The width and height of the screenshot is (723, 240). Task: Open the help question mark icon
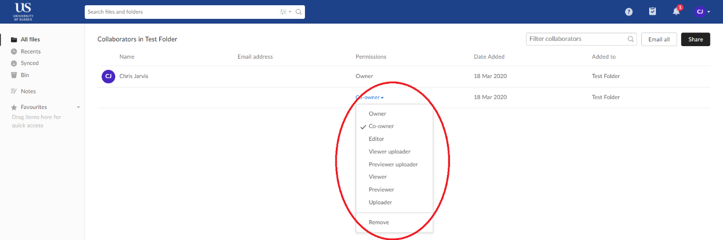629,12
